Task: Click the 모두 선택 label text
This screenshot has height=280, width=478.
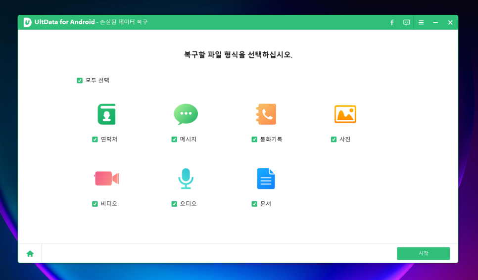Action: click(x=97, y=81)
